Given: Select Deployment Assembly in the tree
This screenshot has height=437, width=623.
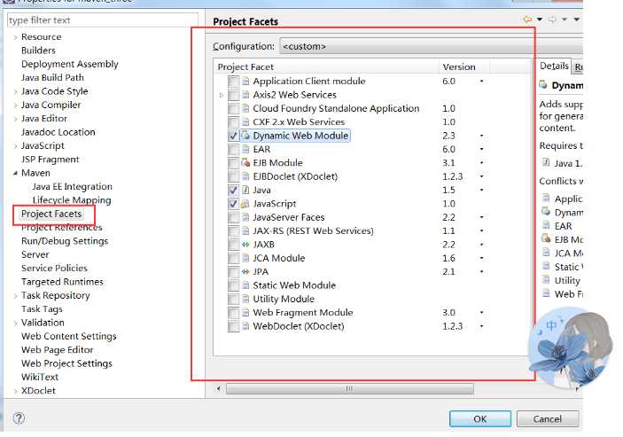Looking at the screenshot, I should tap(69, 64).
